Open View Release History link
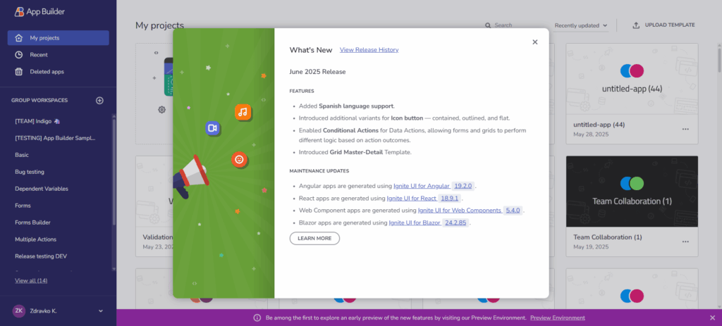The height and width of the screenshot is (326, 722). 369,50
